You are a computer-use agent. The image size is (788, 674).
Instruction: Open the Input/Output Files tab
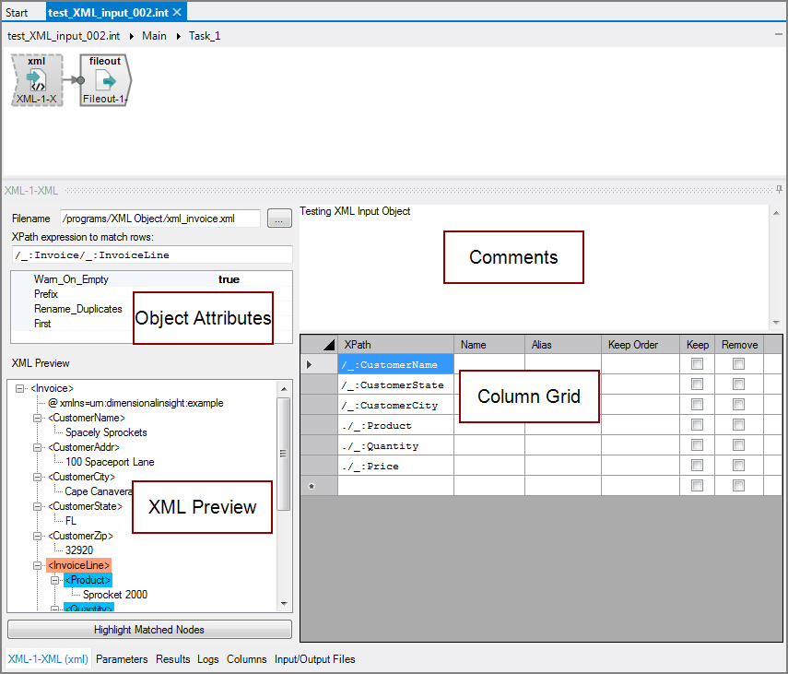(x=314, y=659)
